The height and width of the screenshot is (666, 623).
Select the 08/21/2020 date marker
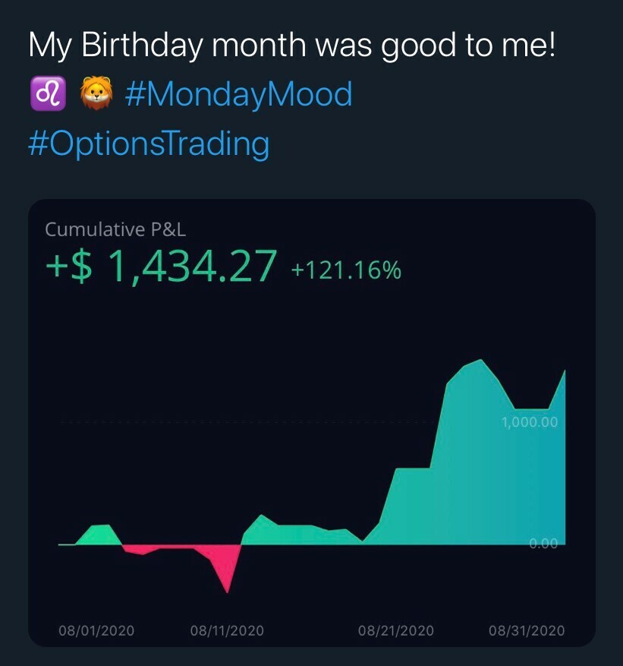tap(396, 630)
